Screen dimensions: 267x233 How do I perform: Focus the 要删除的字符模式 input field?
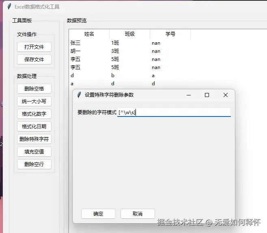174,112
